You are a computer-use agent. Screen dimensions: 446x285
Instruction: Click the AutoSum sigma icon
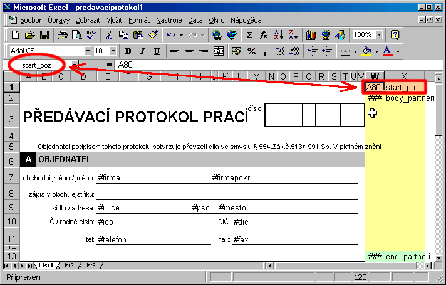coord(250,35)
